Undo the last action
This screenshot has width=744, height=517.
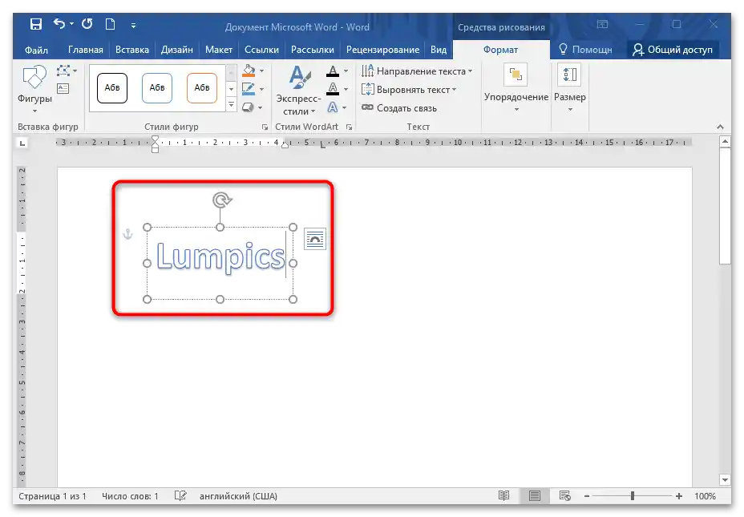click(x=59, y=23)
